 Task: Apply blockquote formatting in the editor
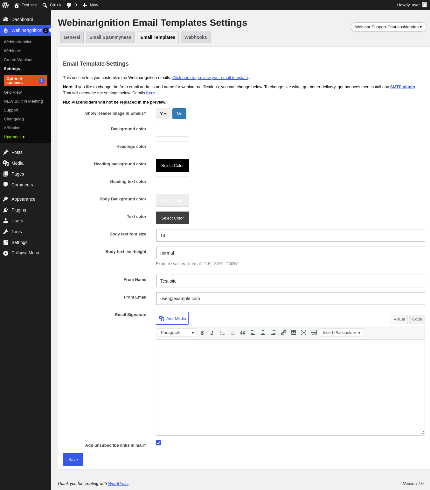243,333
